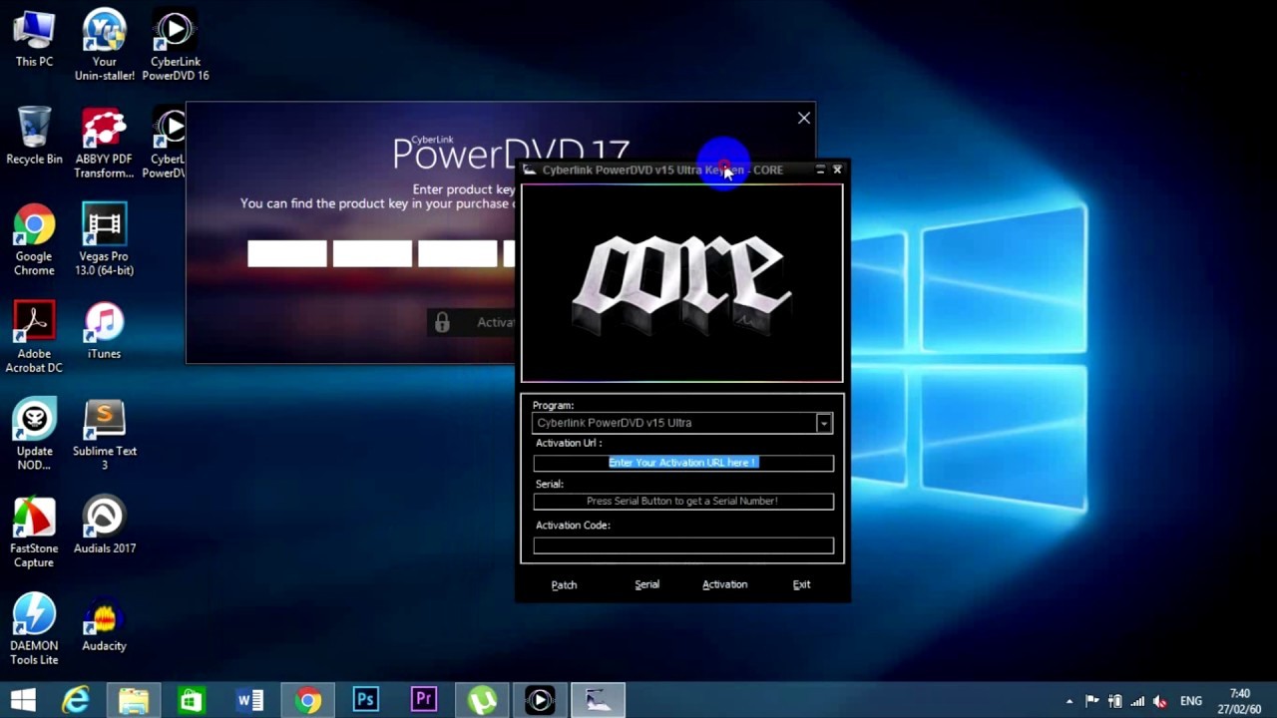Open ABBYY PDF Transformer shortcut
Viewport: 1277px width, 718px height.
pyautogui.click(x=104, y=143)
